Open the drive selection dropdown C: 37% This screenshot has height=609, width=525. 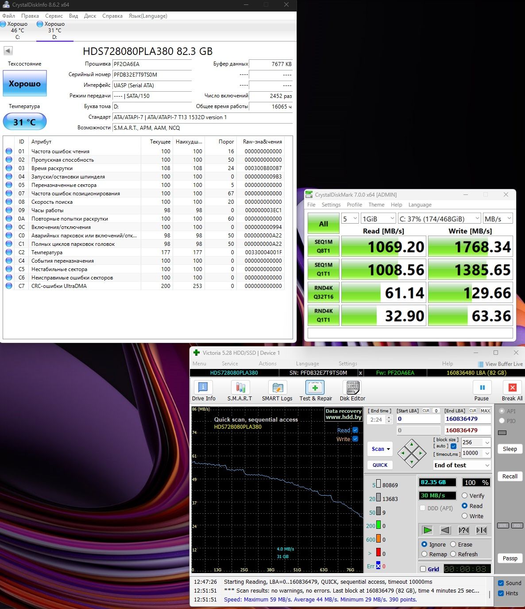[x=439, y=219]
